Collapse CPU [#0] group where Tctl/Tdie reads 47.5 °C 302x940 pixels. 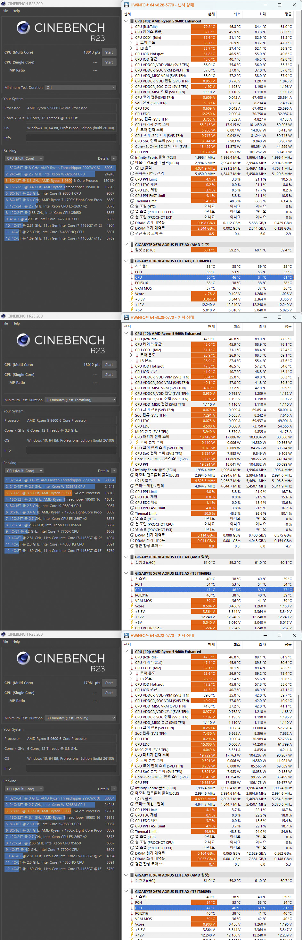[x=126, y=652]
